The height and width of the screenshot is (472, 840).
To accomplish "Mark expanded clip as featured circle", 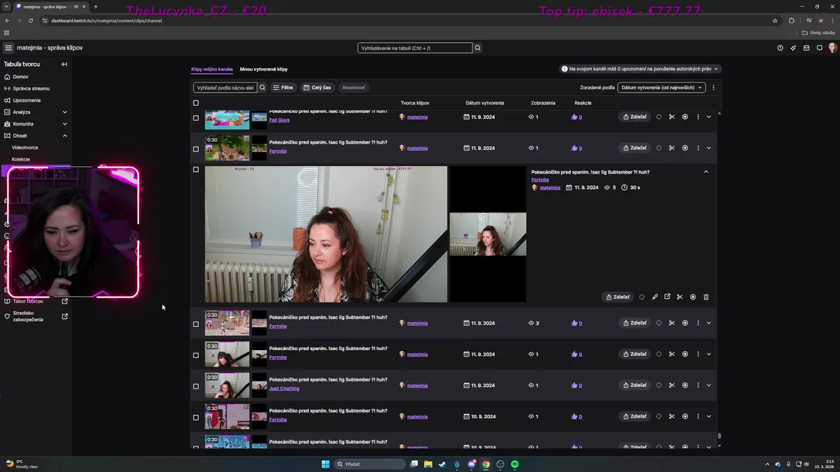I will pos(642,297).
